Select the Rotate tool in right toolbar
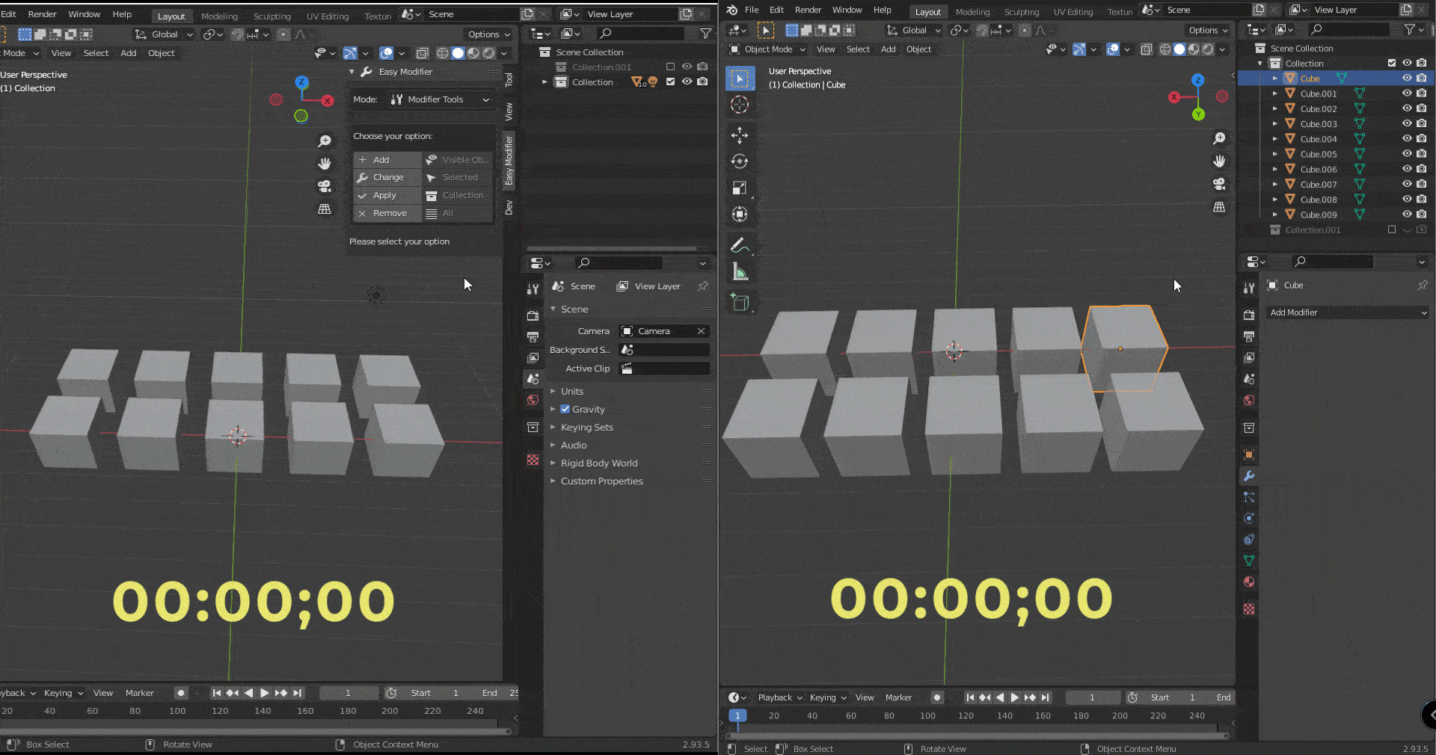Image resolution: width=1436 pixels, height=755 pixels. (x=740, y=161)
